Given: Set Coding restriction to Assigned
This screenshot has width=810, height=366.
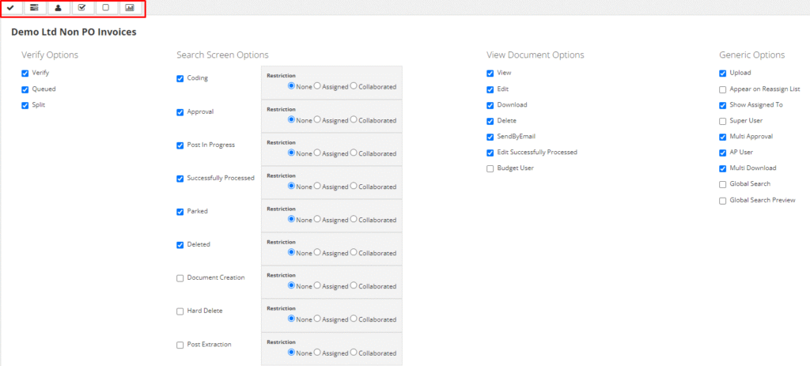Looking at the screenshot, I should click(317, 86).
